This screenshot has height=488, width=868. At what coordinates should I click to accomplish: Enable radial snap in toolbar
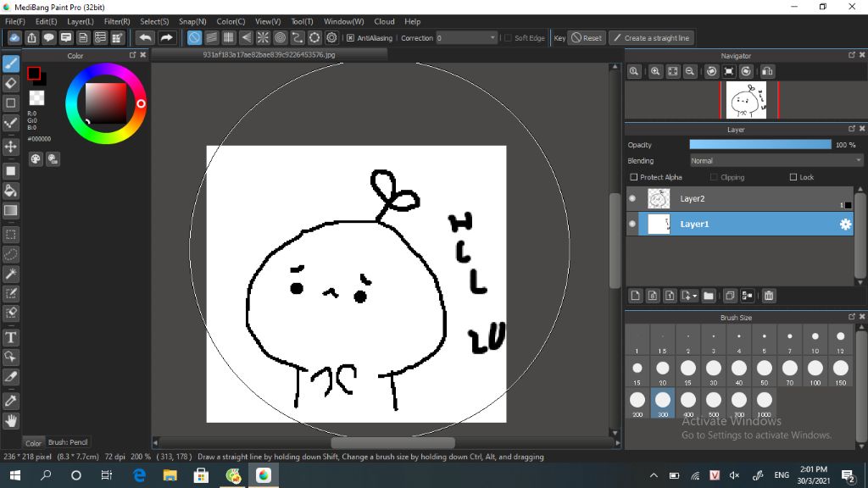pos(263,37)
